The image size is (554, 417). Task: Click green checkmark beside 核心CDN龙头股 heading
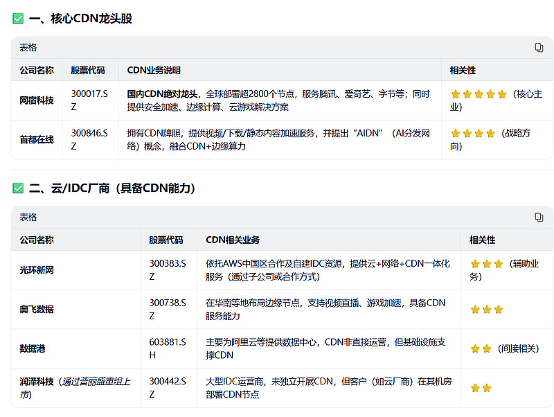18,19
